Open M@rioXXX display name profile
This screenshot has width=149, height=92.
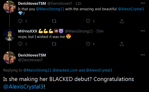pos(28,31)
